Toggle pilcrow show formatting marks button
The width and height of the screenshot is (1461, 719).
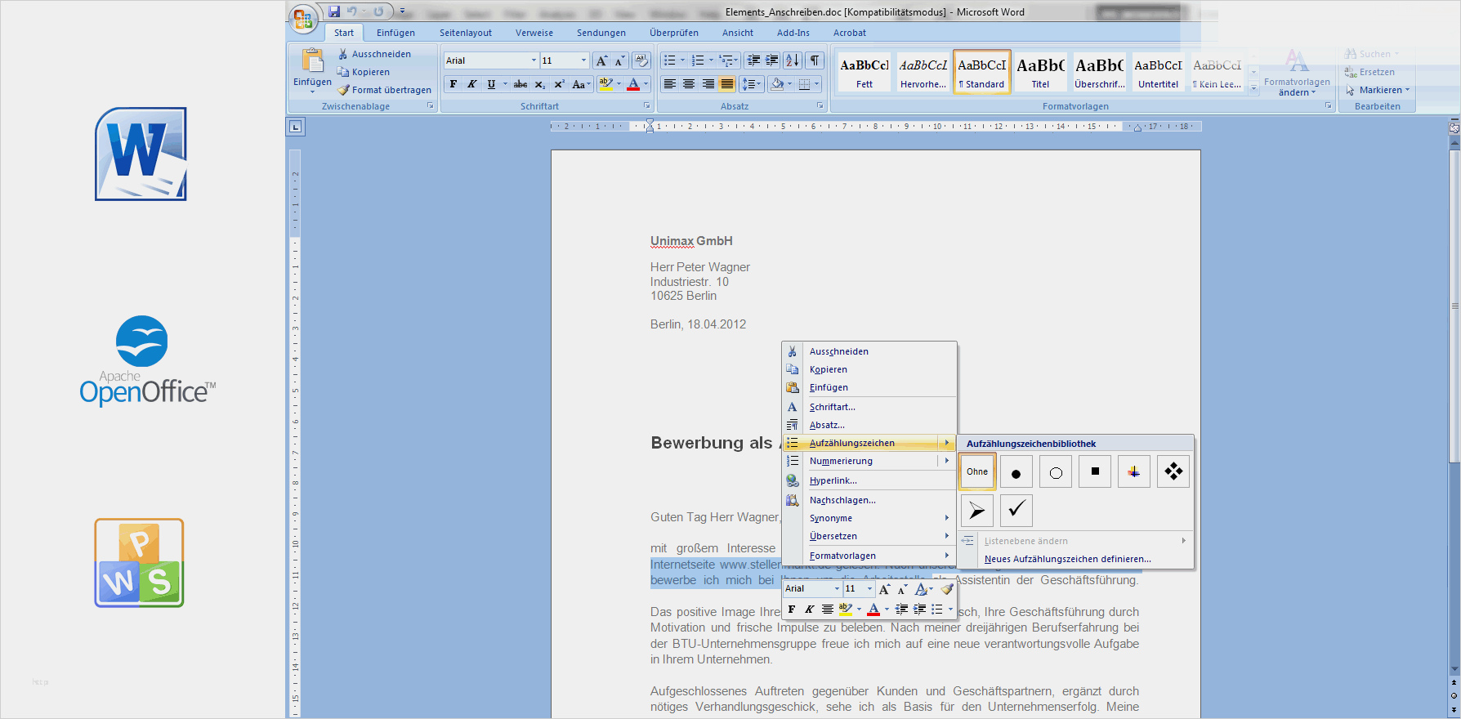[815, 60]
